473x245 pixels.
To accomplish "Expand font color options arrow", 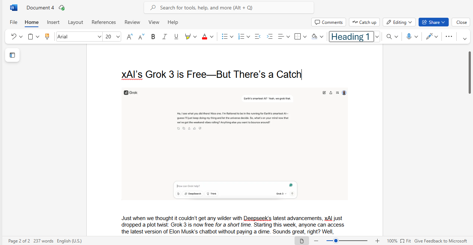I will pyautogui.click(x=211, y=37).
